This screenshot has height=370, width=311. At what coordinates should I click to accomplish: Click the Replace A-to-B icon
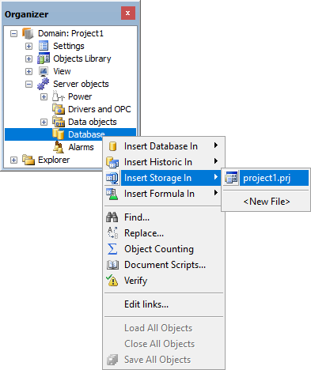click(x=112, y=233)
